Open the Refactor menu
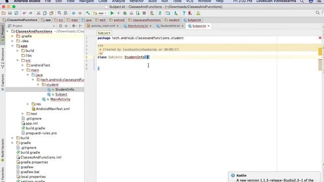The image size is (324, 182). [x=137, y=1]
